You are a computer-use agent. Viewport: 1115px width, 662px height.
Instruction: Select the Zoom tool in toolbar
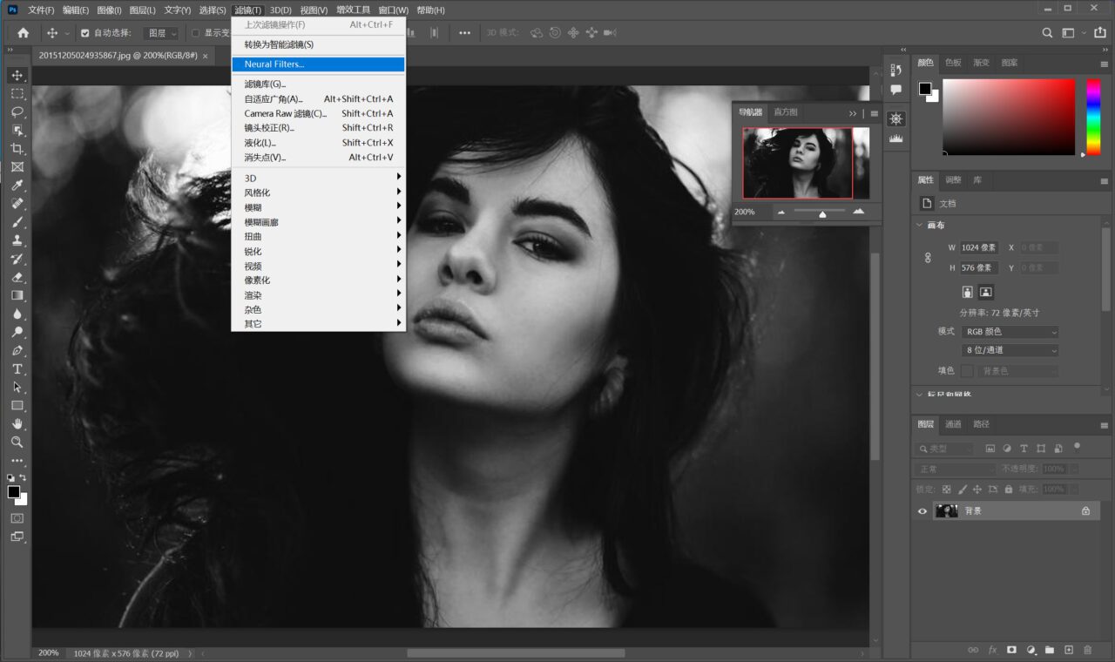(17, 442)
